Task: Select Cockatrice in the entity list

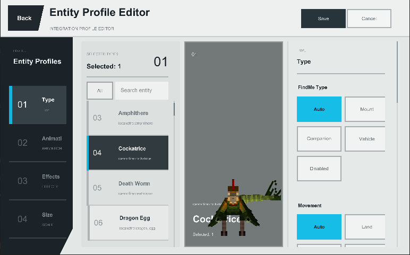Action: coord(127,153)
